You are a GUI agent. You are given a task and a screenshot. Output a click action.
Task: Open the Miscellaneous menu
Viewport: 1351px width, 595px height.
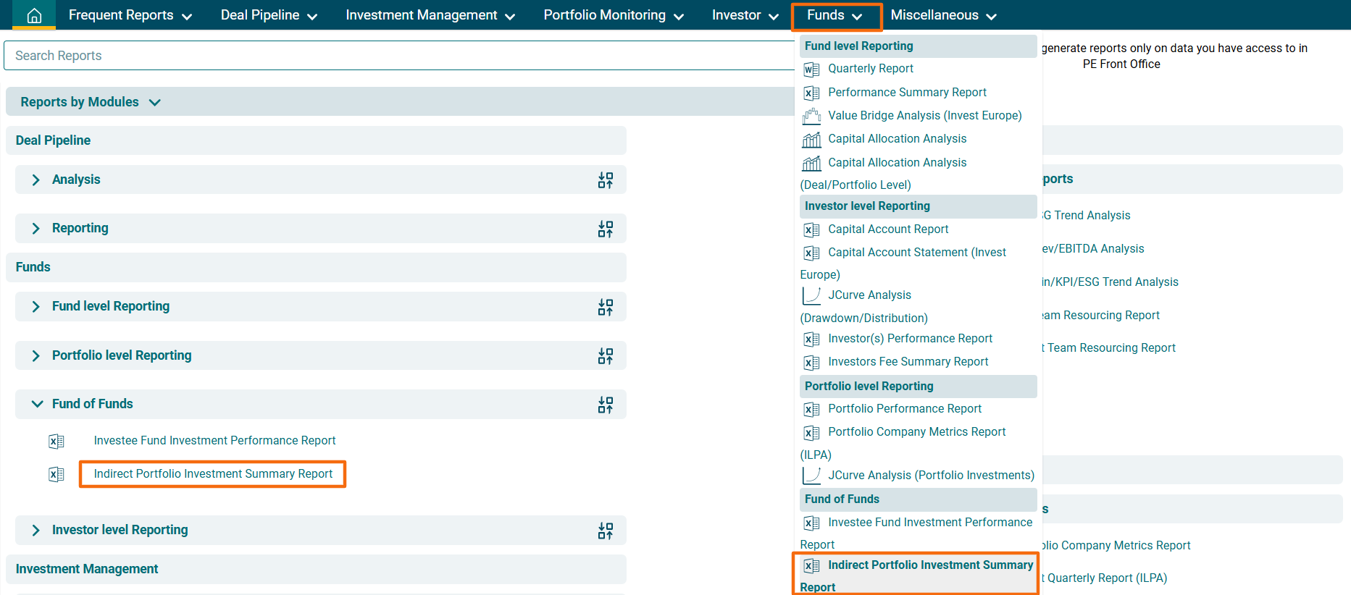tap(942, 15)
